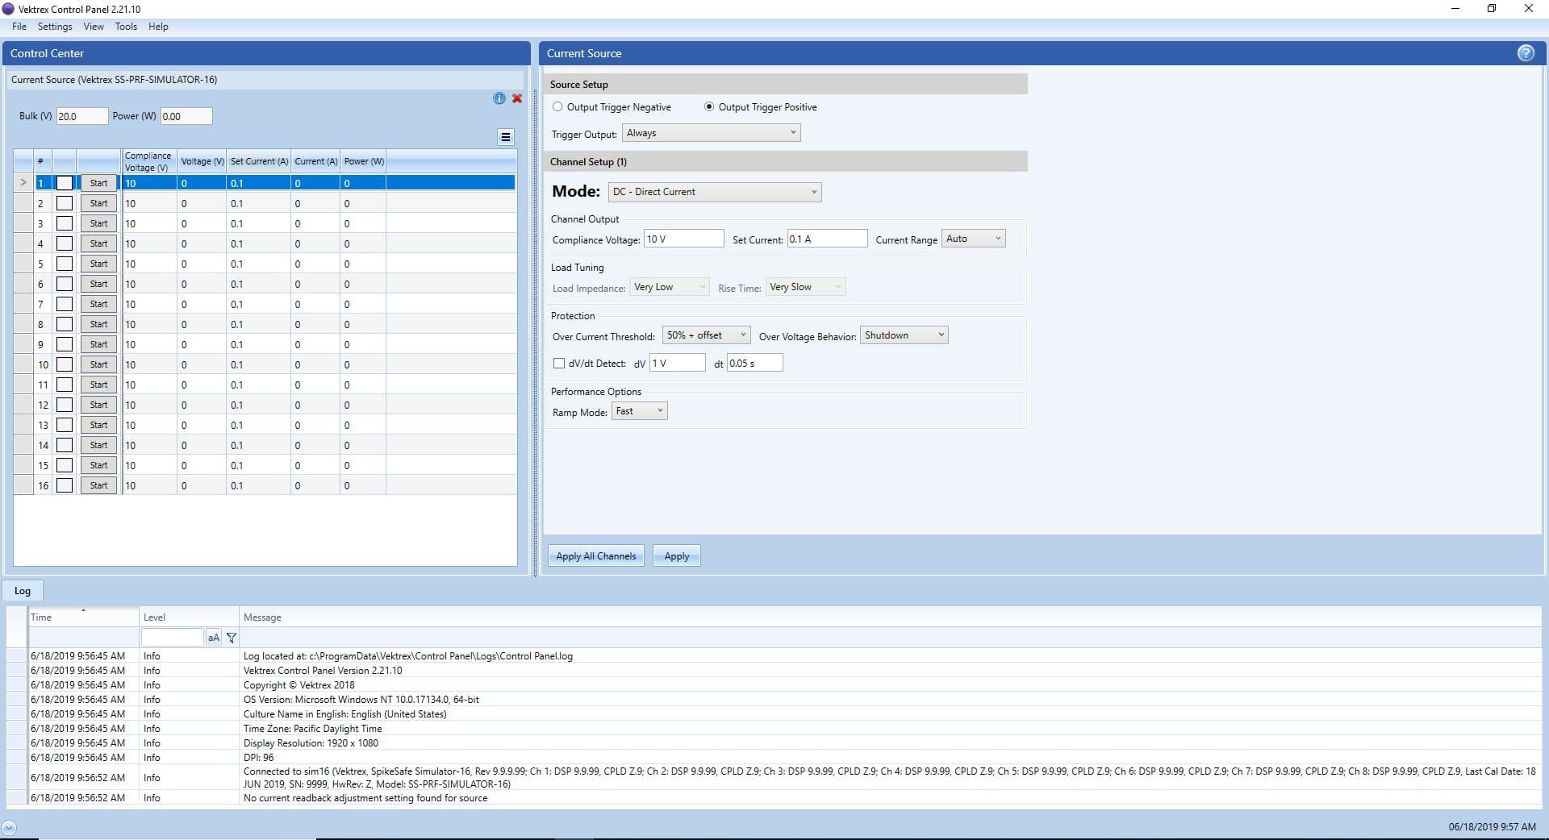Image resolution: width=1549 pixels, height=840 pixels.
Task: Click the Help question mark icon
Action: pos(1526,52)
